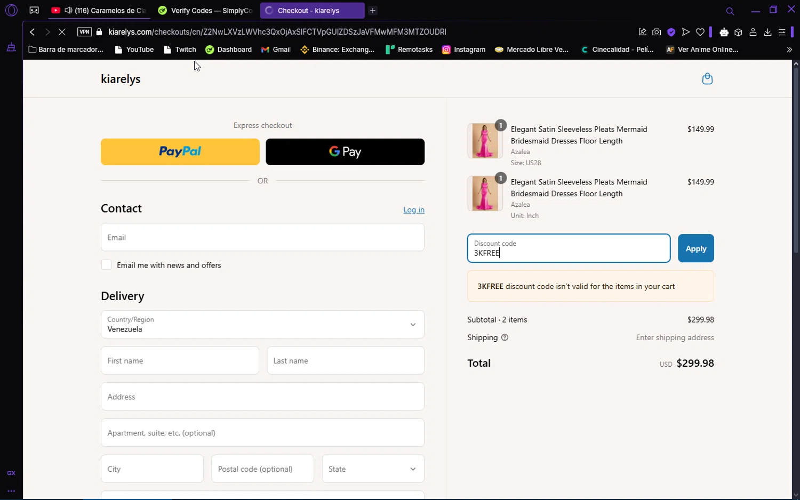Focus the First name field
The image size is (800, 500).
click(x=180, y=360)
